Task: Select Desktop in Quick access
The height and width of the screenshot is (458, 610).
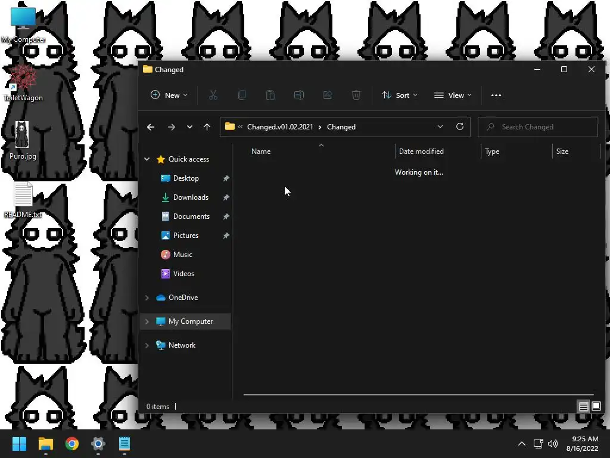Action: 186,178
